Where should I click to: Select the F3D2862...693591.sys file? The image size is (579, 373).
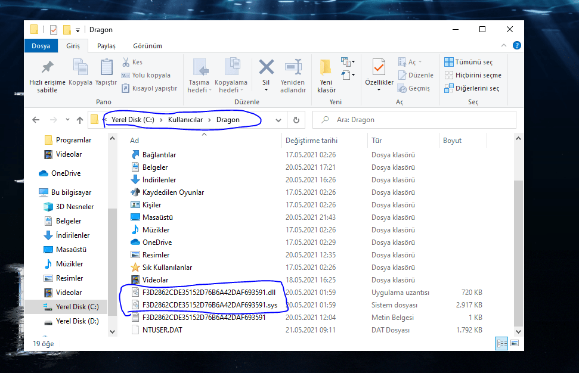click(x=210, y=305)
